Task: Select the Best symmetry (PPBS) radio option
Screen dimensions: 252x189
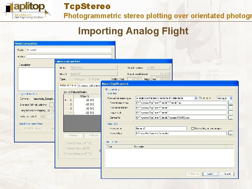Action: click(65, 143)
